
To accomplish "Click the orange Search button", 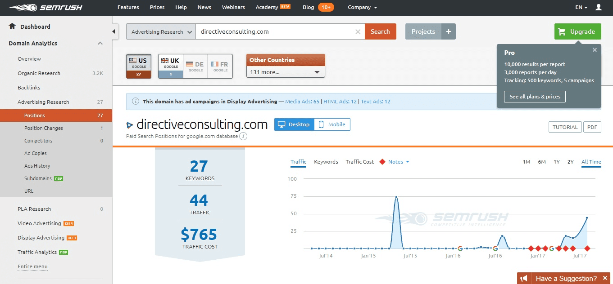I will [381, 31].
